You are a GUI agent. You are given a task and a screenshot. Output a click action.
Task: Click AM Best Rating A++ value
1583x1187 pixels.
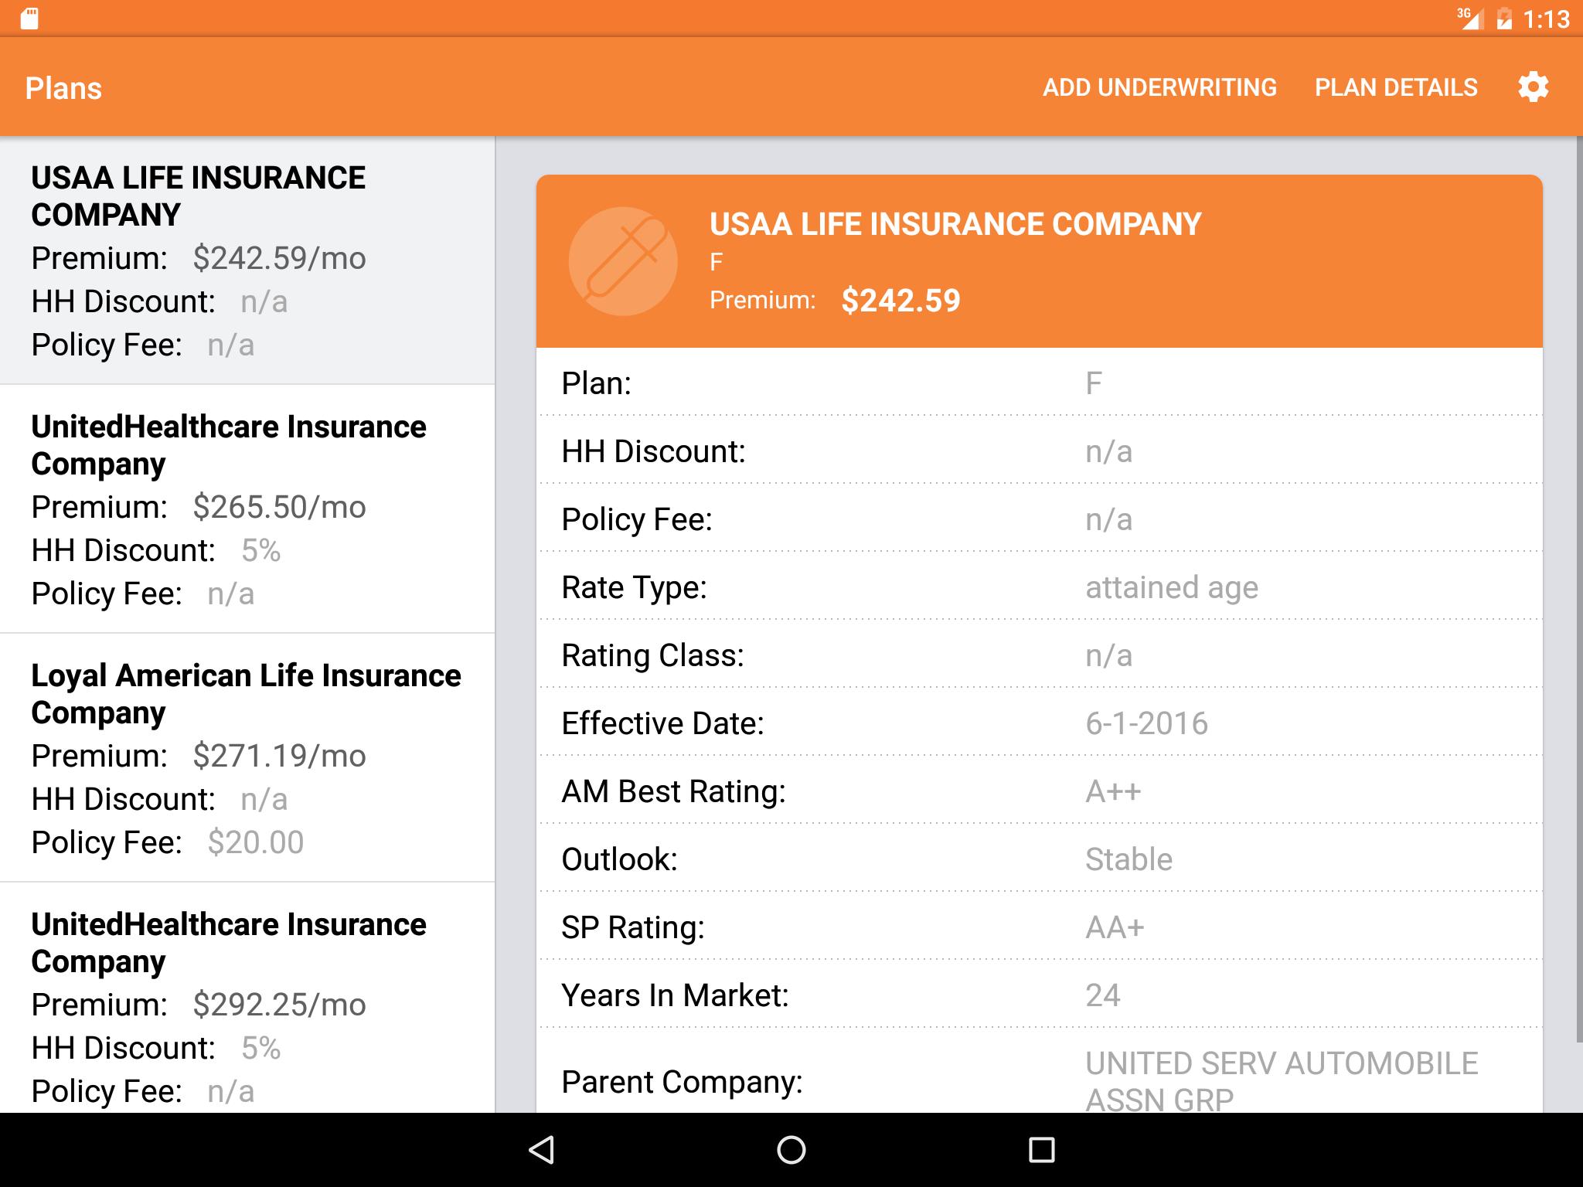point(1113,791)
